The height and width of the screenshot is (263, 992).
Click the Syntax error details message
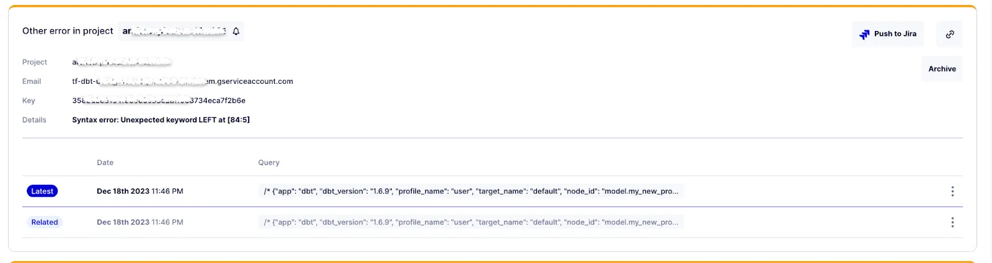pos(161,120)
